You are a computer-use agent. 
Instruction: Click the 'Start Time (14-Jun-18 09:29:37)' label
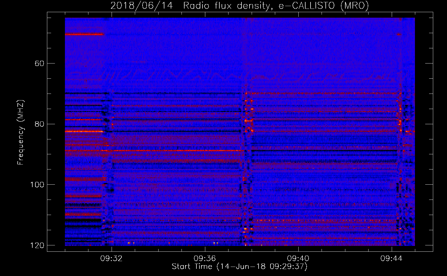pos(240,267)
